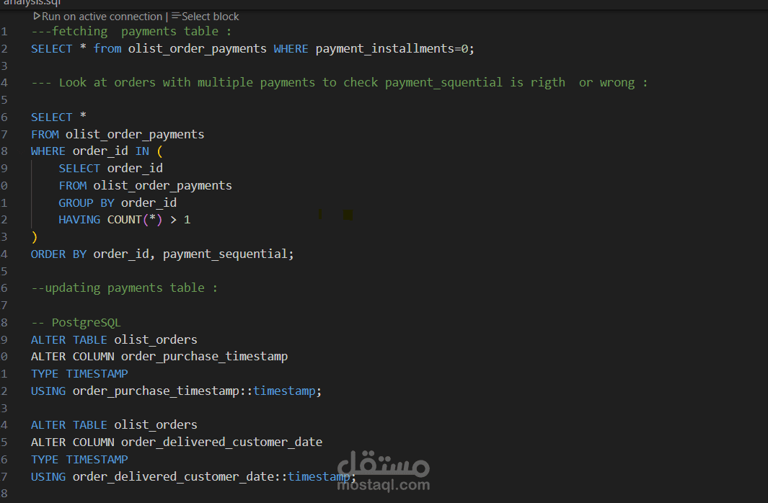Click the 'WHERE' keyword on line 2
The height and width of the screenshot is (503, 768).
pos(291,49)
